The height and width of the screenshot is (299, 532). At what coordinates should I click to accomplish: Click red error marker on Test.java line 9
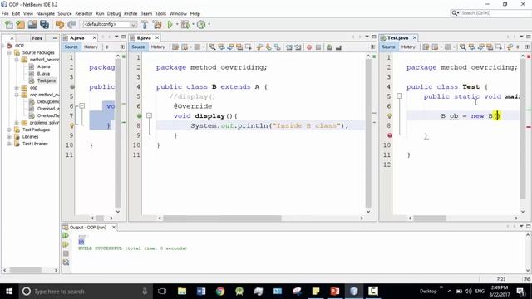click(390, 135)
